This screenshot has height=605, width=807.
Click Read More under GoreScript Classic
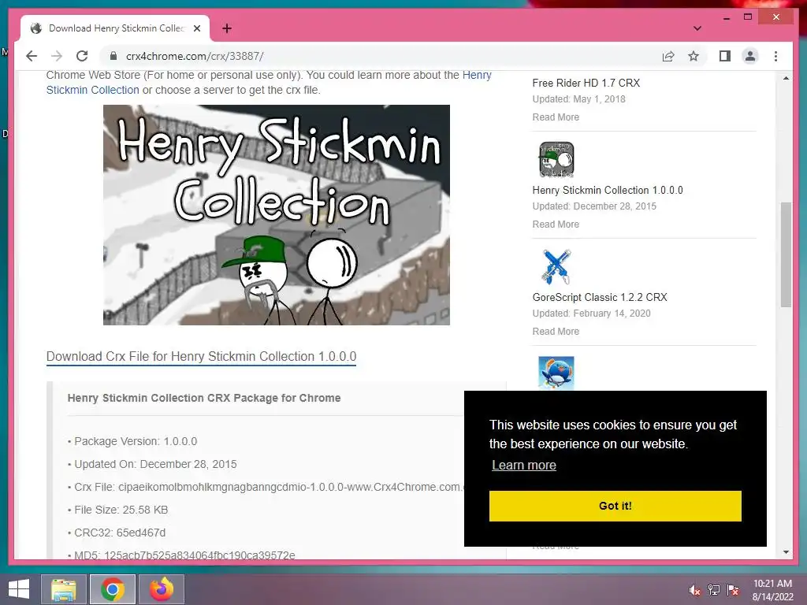pyautogui.click(x=556, y=332)
